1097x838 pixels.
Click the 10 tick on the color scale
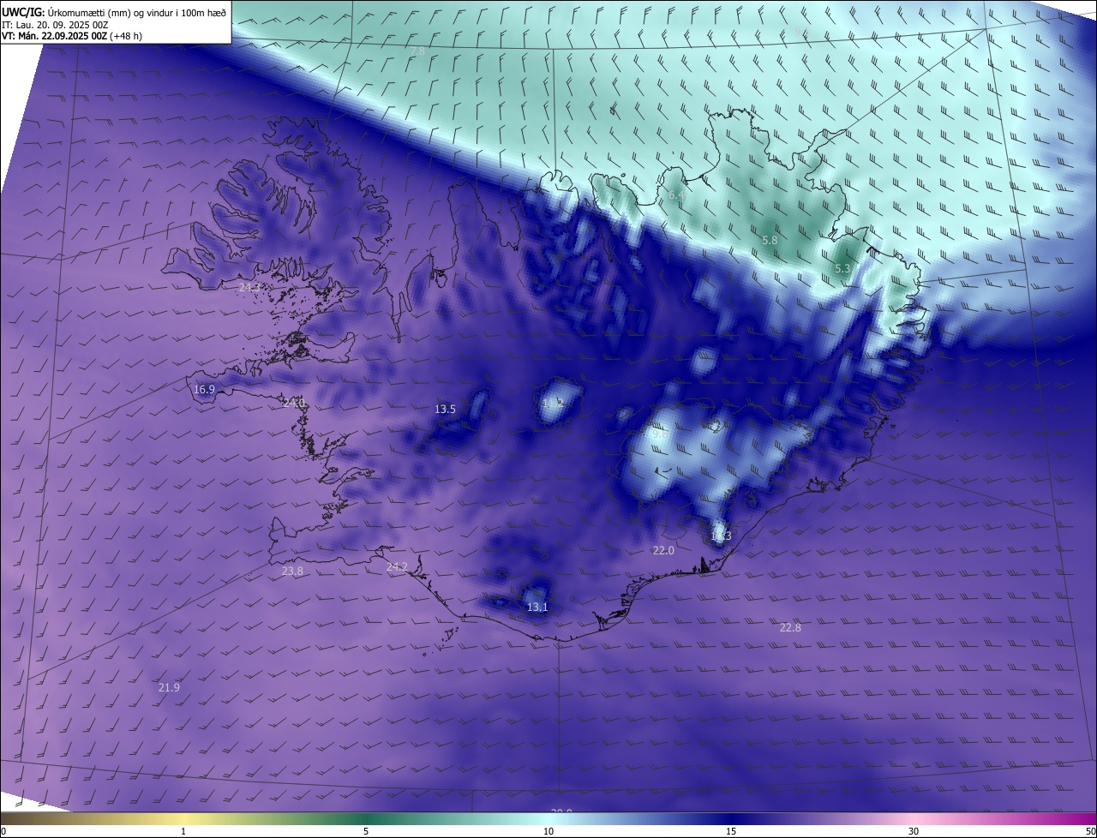pyautogui.click(x=548, y=831)
